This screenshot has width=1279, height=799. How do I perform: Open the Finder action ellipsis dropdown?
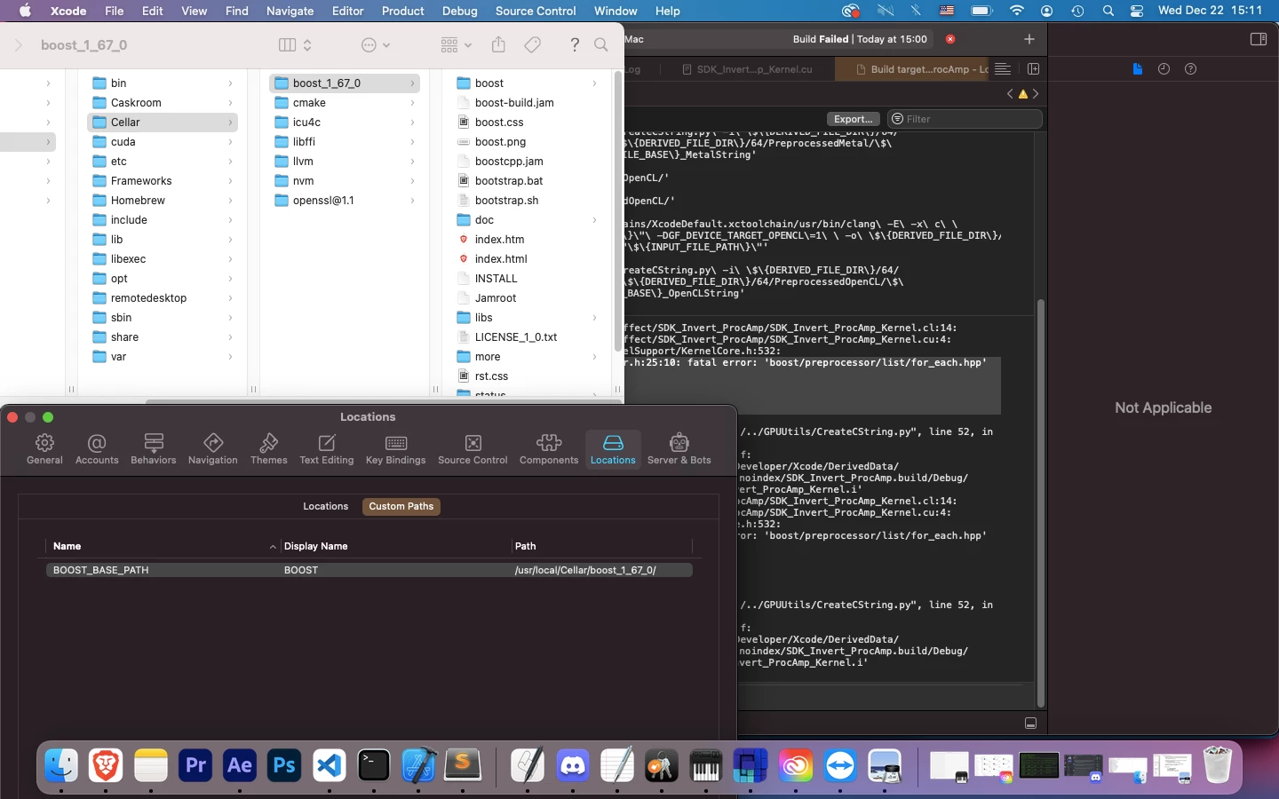pos(376,44)
